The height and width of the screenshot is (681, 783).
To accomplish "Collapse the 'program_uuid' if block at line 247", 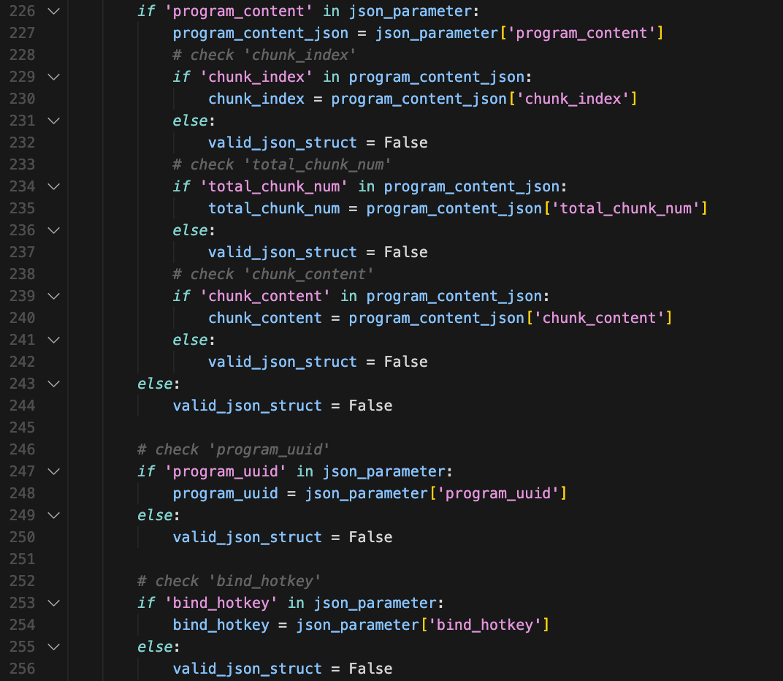I will click(x=53, y=471).
